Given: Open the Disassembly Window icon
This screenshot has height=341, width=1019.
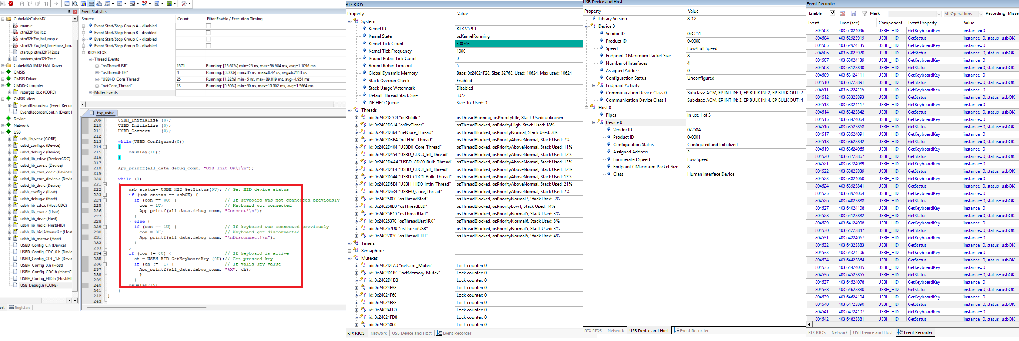Looking at the screenshot, I should point(75,4).
